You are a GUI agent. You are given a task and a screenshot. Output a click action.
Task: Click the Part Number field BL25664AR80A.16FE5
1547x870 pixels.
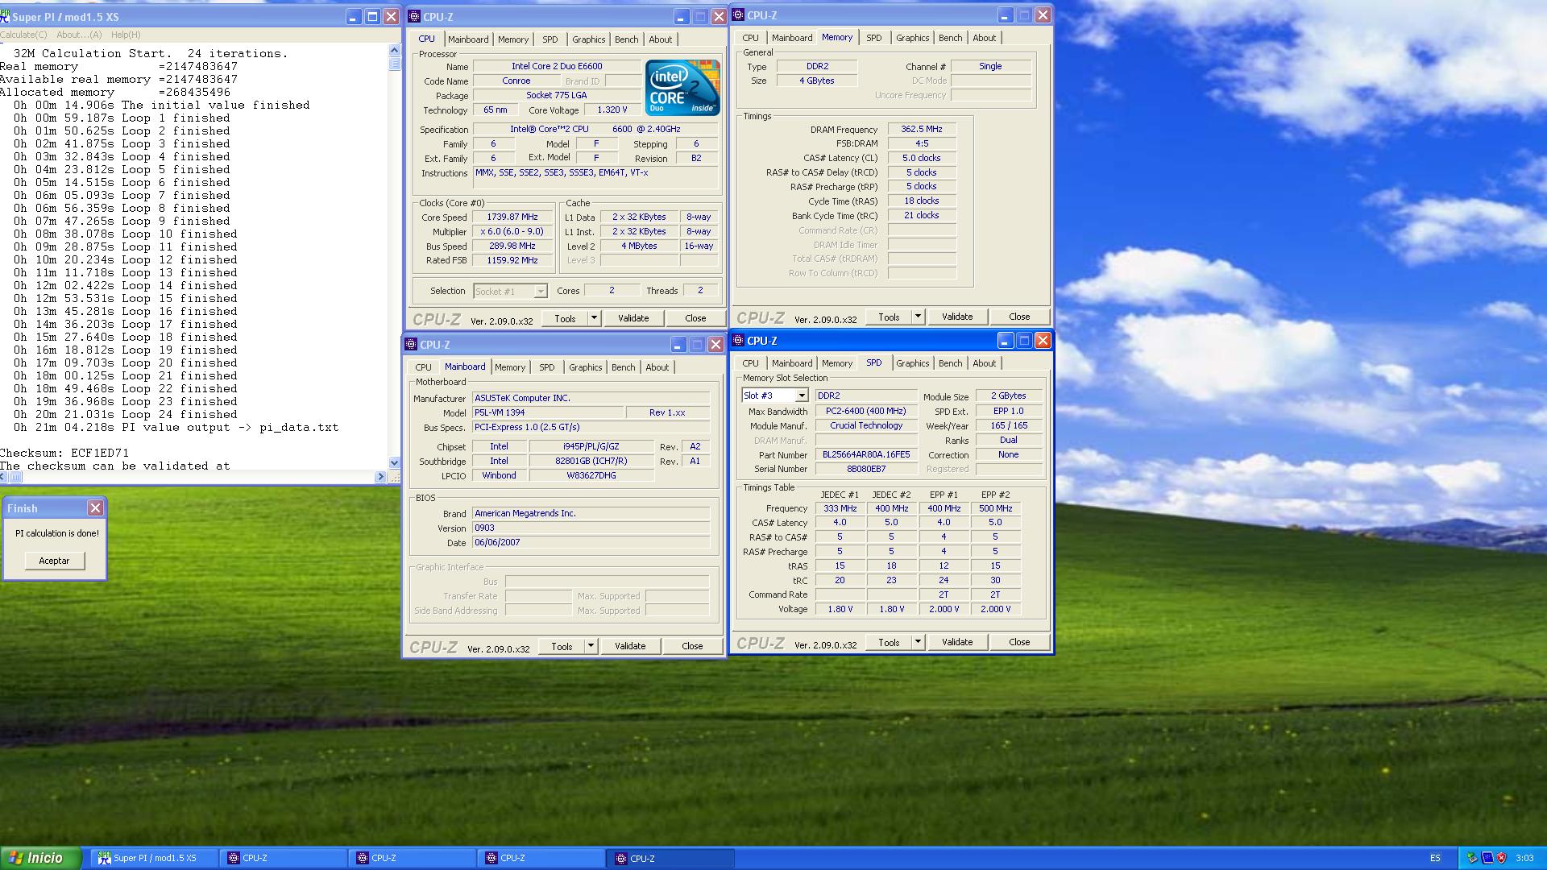(866, 454)
